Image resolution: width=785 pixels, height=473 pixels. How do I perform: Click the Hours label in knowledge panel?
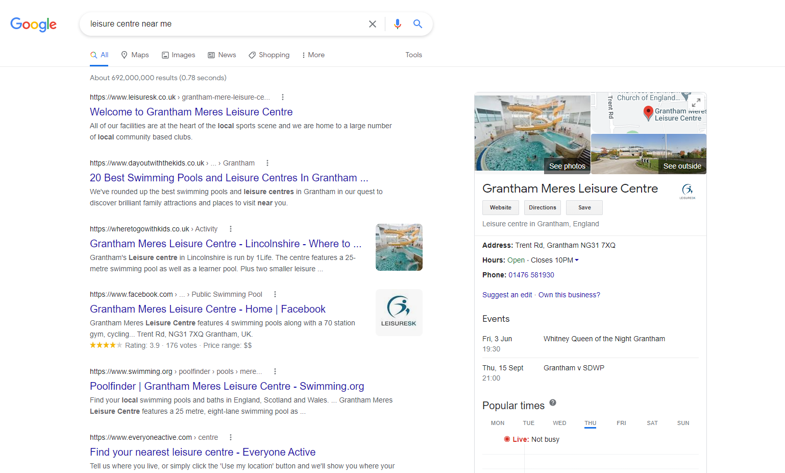(494, 260)
